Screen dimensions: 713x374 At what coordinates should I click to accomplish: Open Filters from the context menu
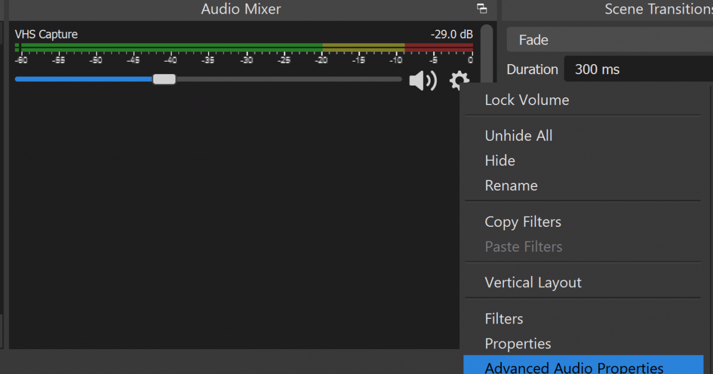point(504,319)
